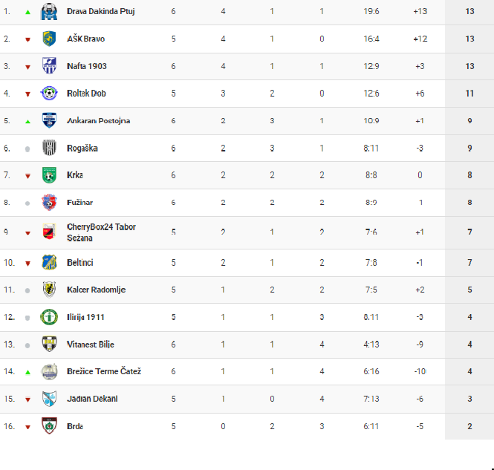Open CherryBox24 Tabor Sežana team link
The image size is (494, 470).
click(101, 232)
